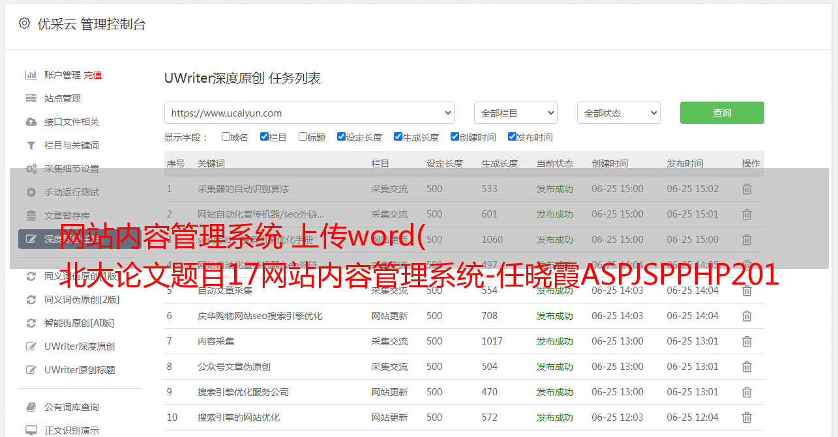Delete task row 1 采集器的自动识别算法

[747, 189]
